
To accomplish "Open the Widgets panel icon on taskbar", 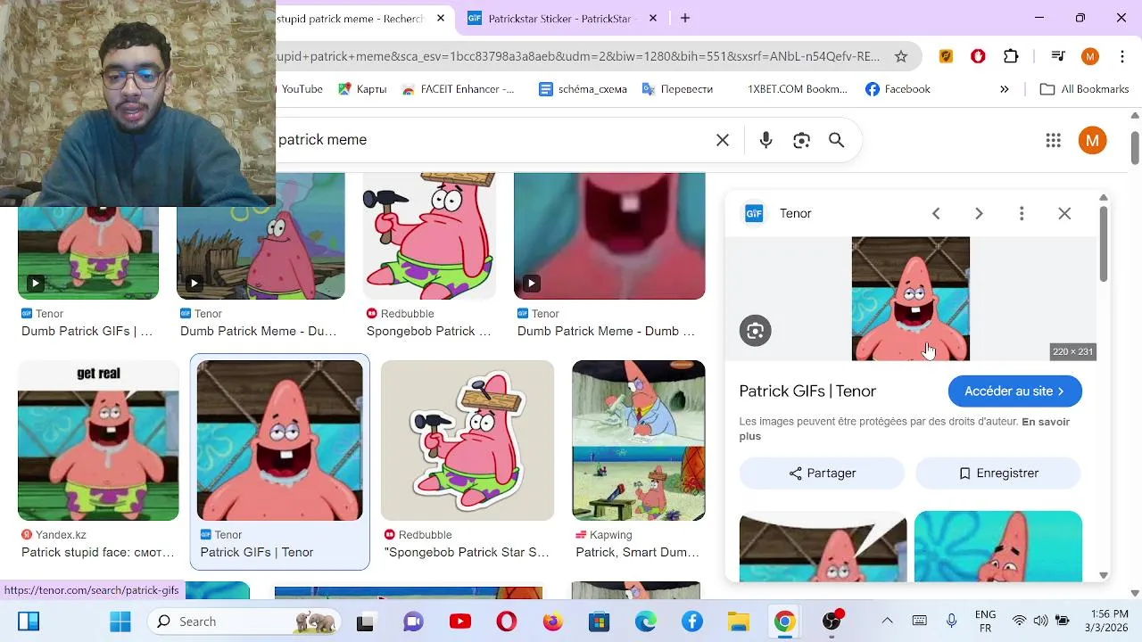I will pyautogui.click(x=29, y=621).
